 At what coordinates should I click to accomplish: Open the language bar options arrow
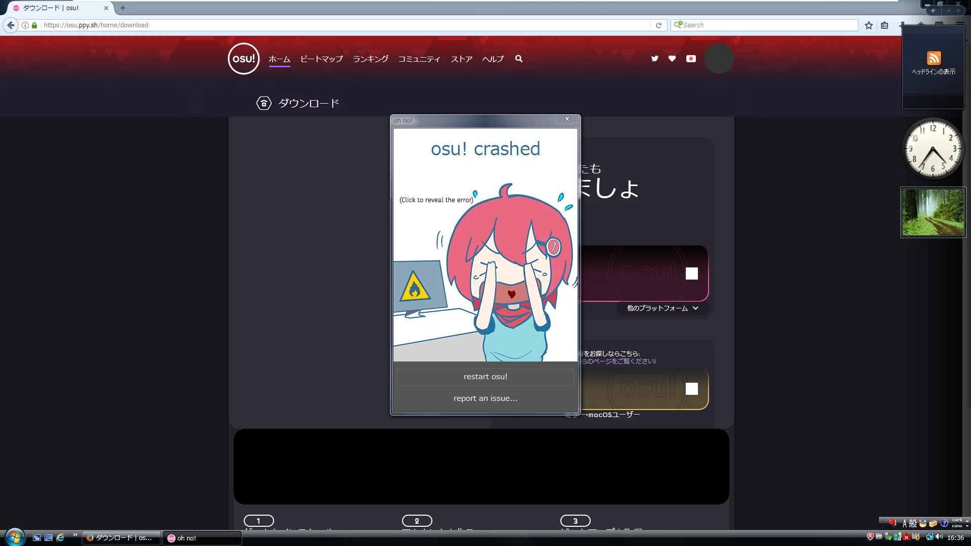[967, 526]
